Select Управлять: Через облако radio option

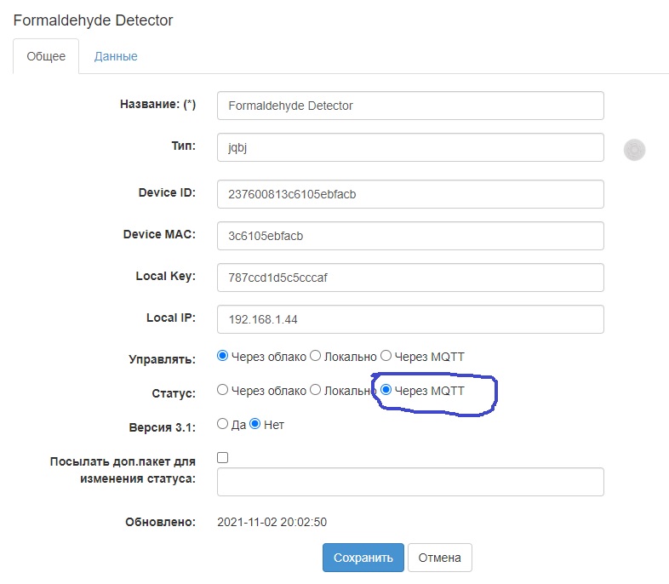(223, 356)
